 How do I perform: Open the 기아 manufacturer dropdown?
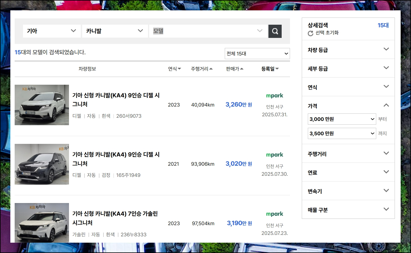tap(51, 31)
